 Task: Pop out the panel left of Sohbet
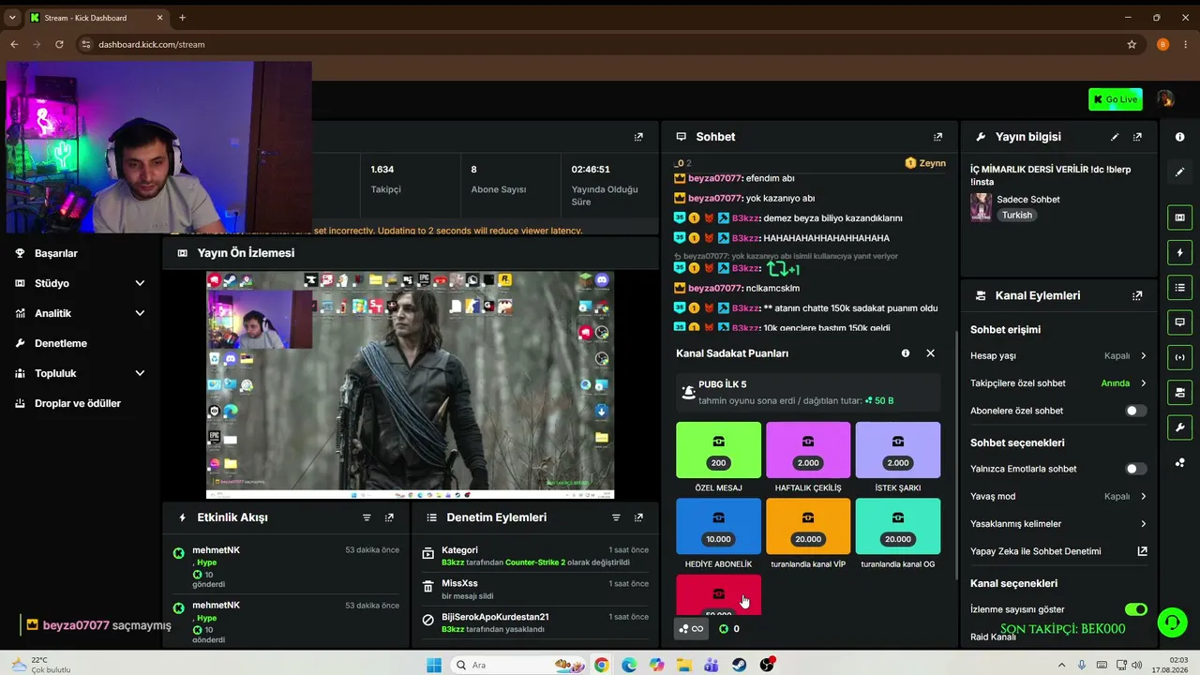click(x=638, y=137)
